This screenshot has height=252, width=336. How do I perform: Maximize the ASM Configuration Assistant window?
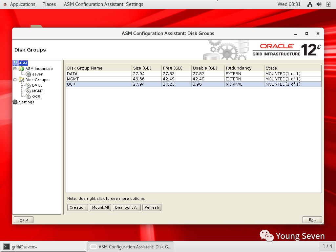[x=307, y=33]
